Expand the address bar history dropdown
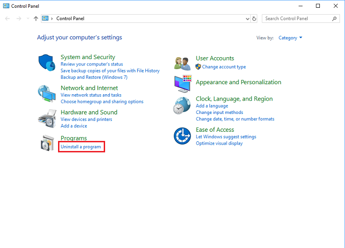345x248 pixels. click(x=247, y=19)
